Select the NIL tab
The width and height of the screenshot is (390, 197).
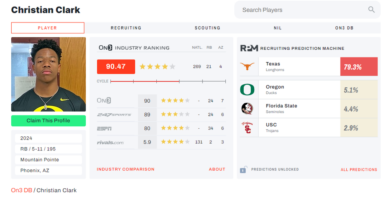[x=278, y=28]
